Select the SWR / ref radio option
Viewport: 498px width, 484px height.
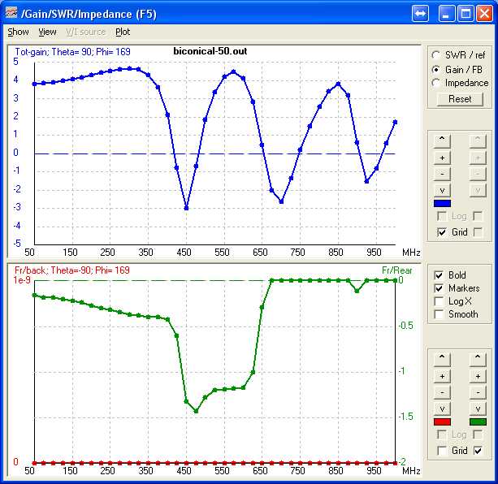click(437, 55)
